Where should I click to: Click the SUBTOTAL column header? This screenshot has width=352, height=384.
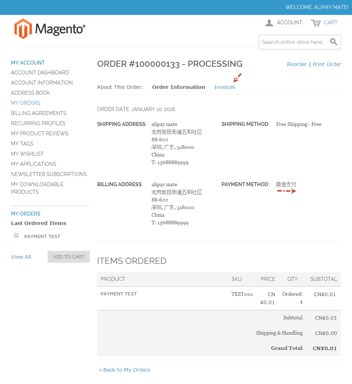pyautogui.click(x=324, y=279)
